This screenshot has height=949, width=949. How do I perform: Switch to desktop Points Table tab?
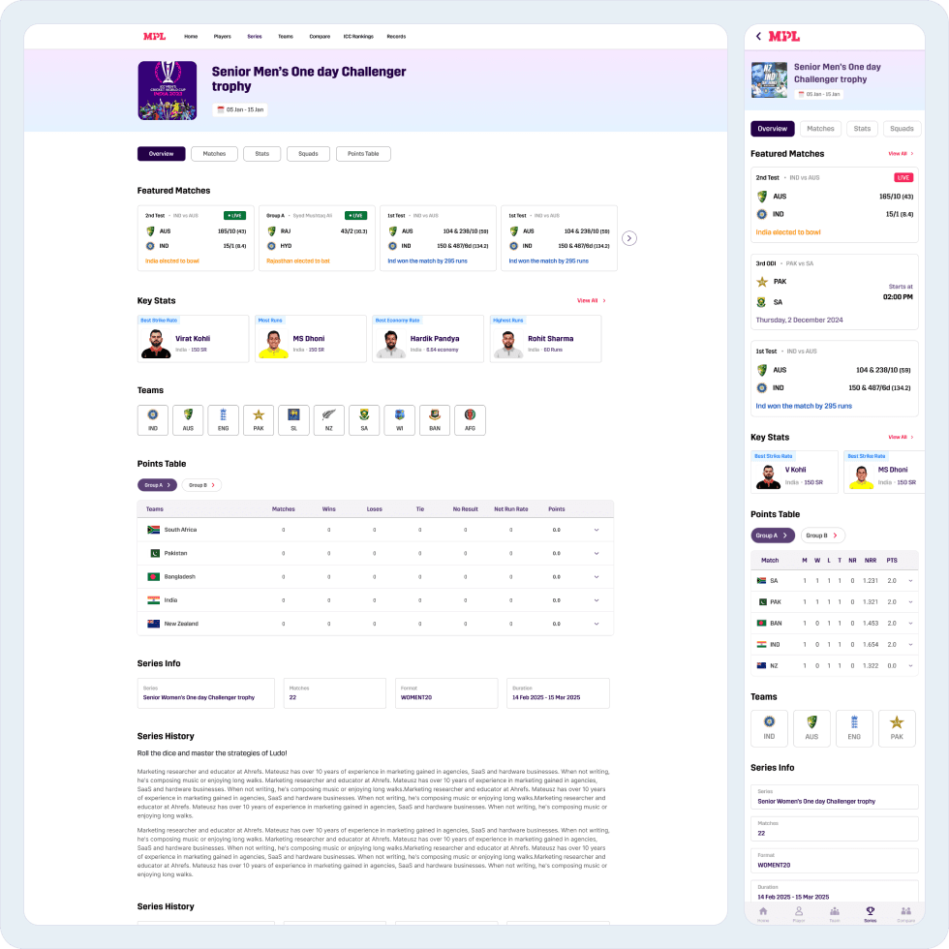[x=363, y=154]
